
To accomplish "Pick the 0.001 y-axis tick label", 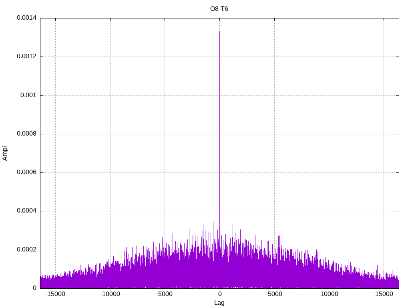I will click(28, 95).
